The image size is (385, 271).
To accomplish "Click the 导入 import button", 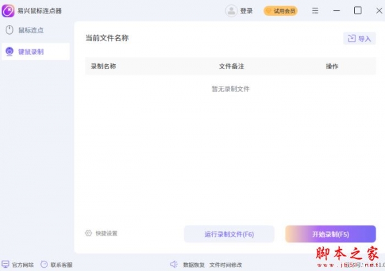I will [359, 38].
